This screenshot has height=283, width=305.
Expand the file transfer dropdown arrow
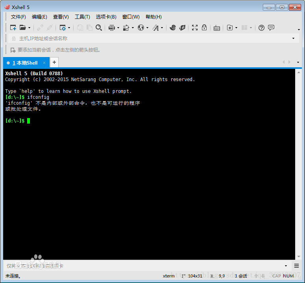(133, 28)
